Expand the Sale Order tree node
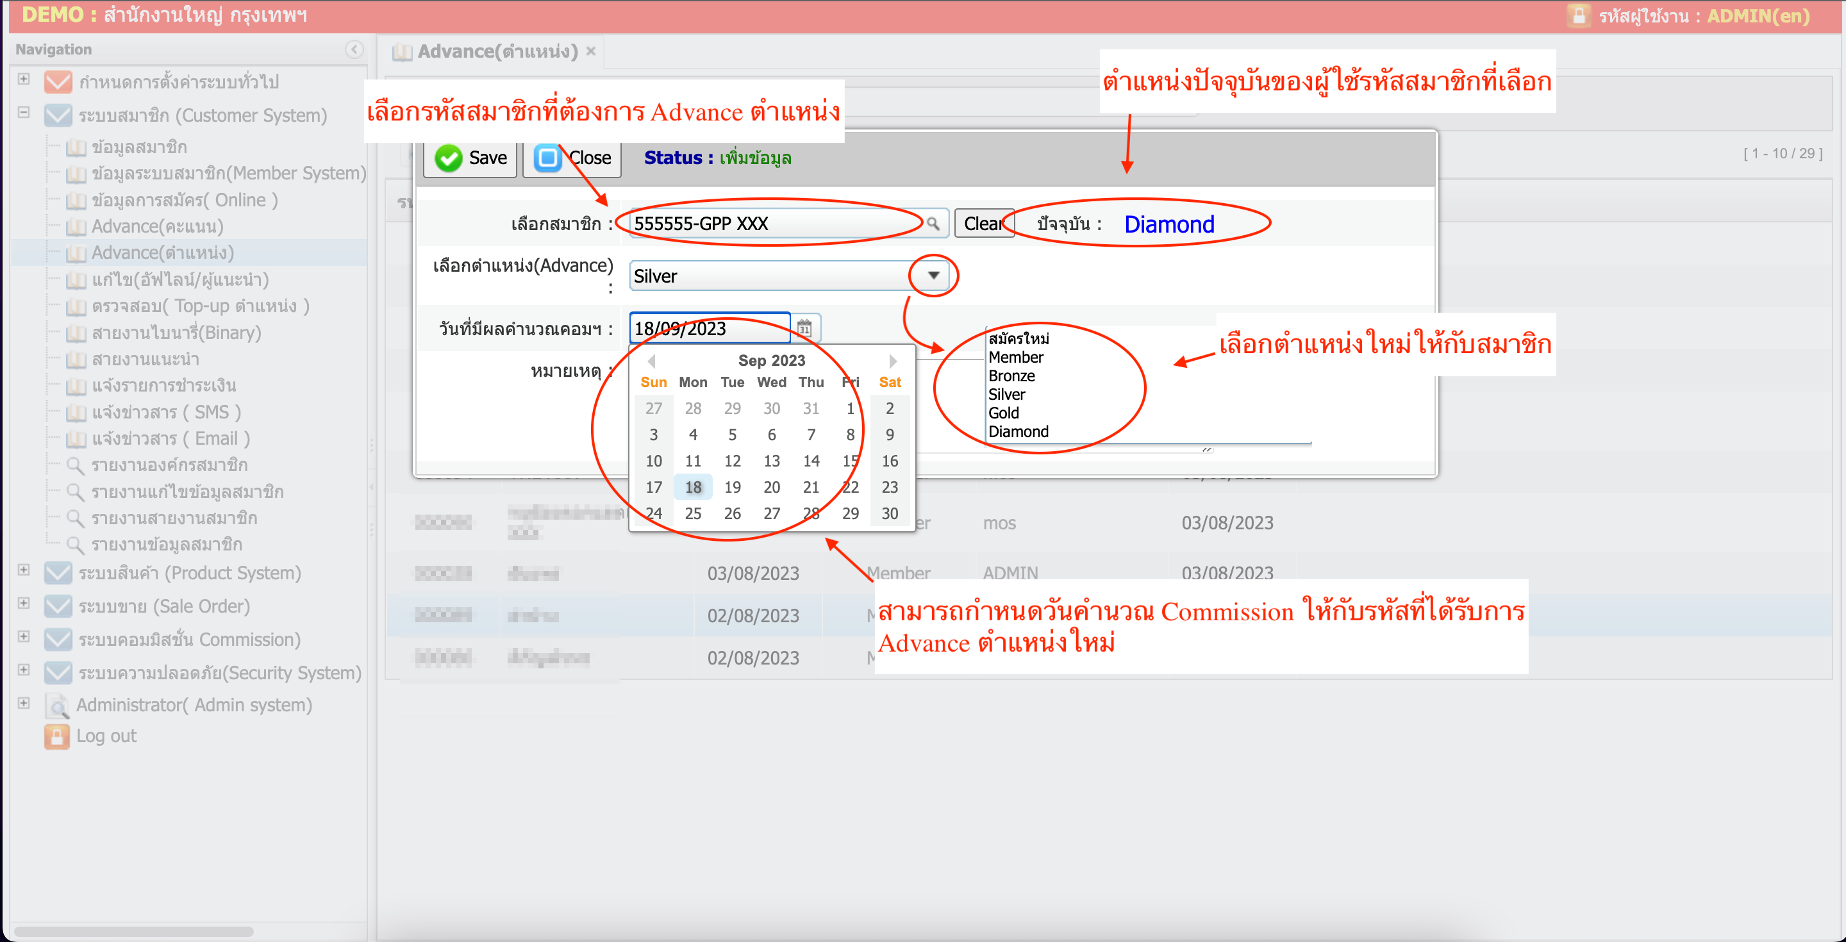 (x=24, y=602)
